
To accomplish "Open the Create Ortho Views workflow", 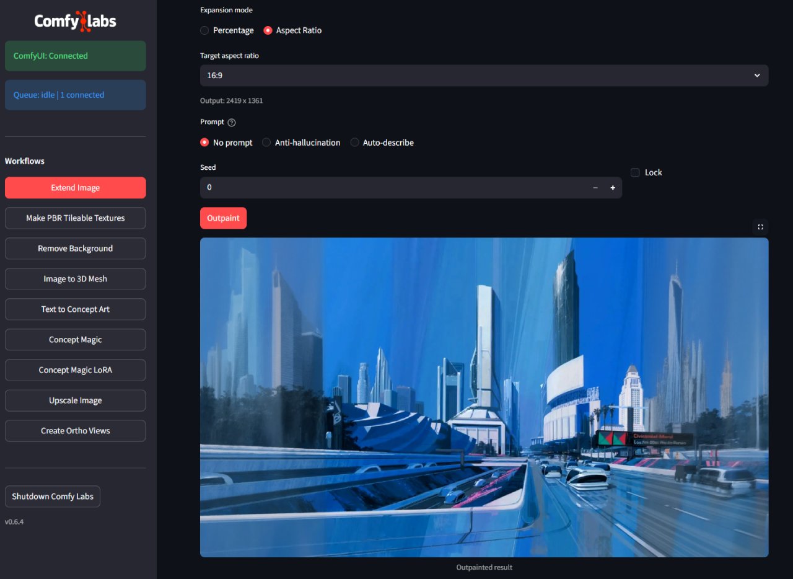I will click(x=76, y=431).
